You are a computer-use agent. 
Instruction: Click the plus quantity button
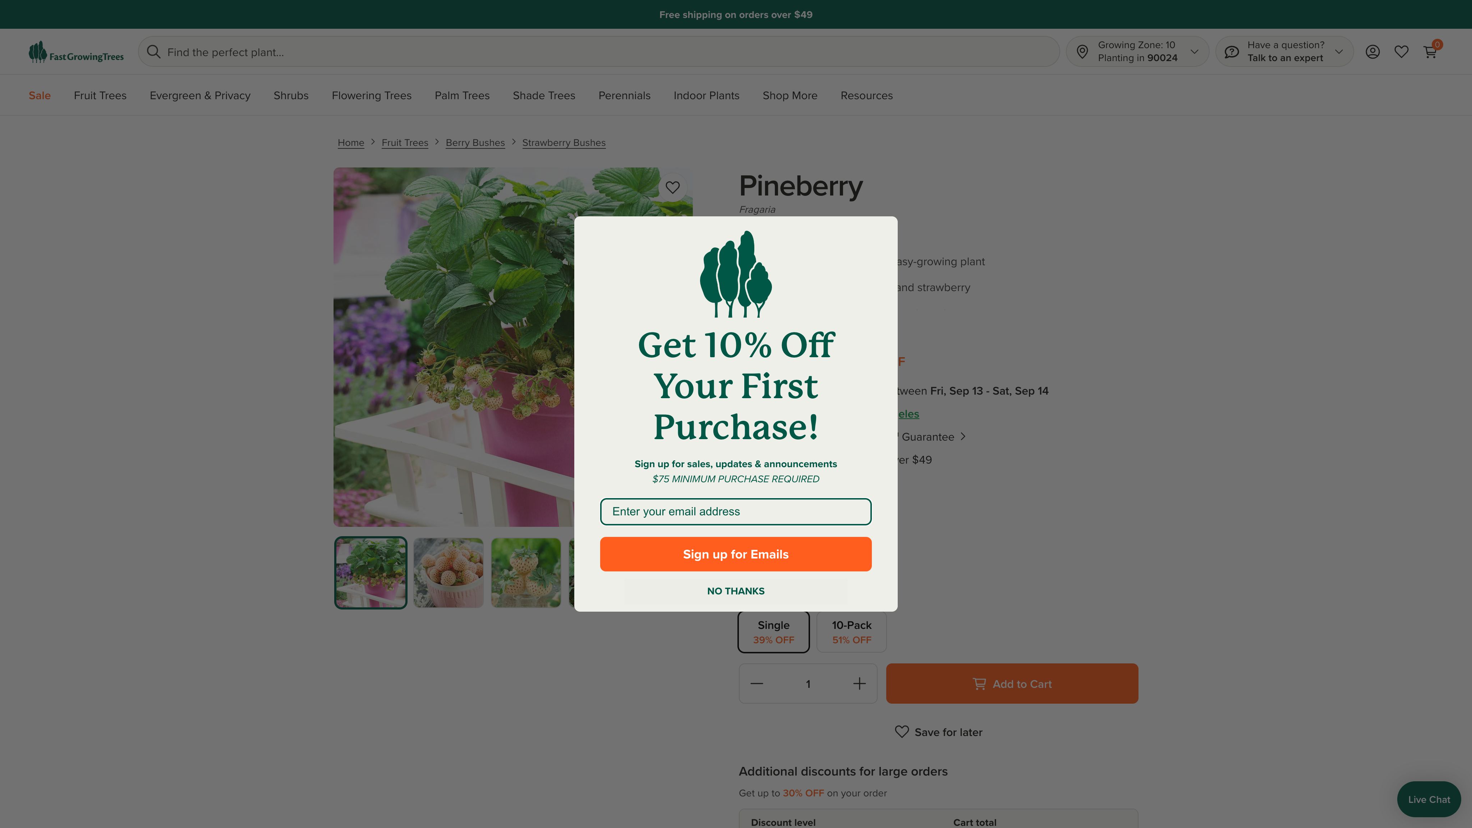(x=859, y=684)
